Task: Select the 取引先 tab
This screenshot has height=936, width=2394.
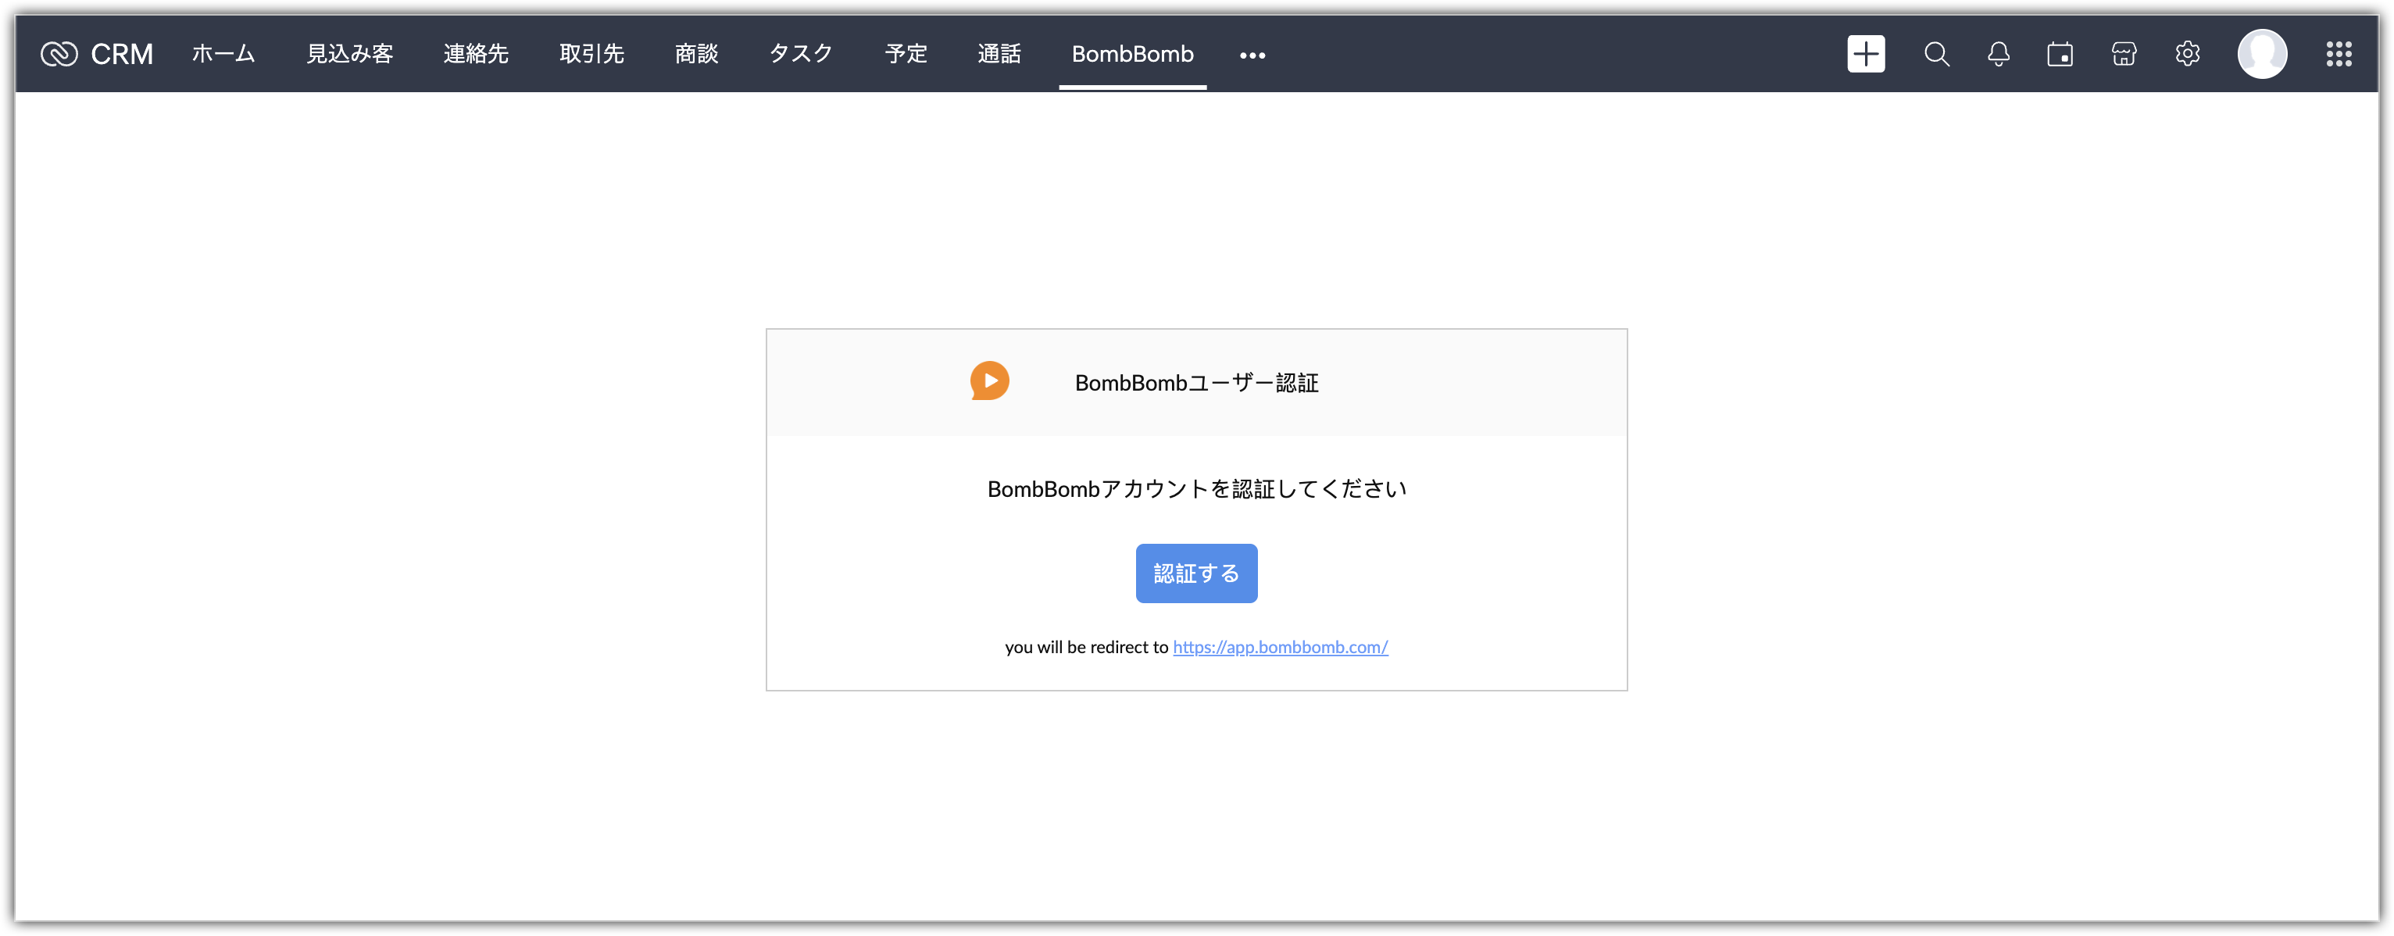Action: click(x=591, y=54)
